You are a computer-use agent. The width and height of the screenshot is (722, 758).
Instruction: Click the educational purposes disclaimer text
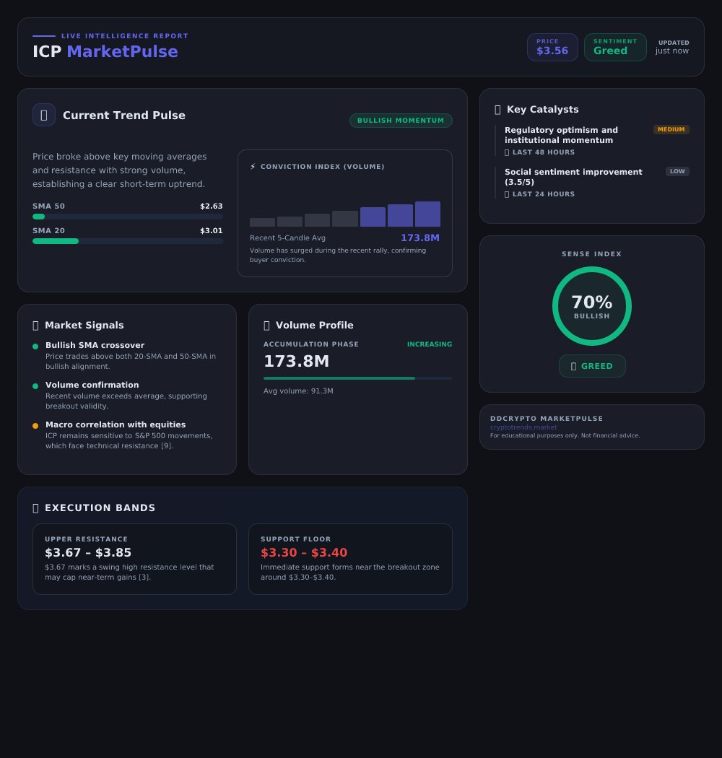click(565, 435)
